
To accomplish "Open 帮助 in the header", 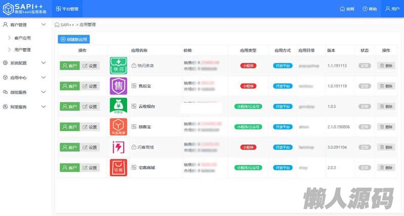I will pyautogui.click(x=370, y=9).
